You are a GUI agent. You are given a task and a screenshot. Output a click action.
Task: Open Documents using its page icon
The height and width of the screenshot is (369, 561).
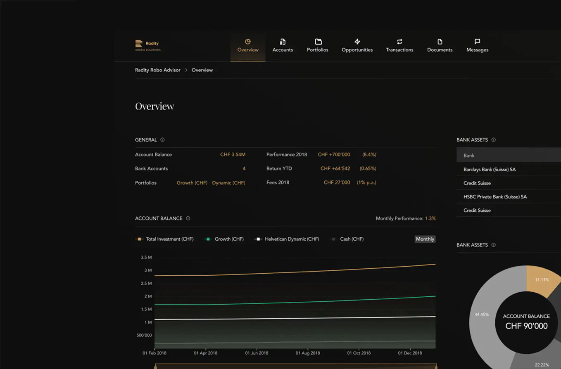click(439, 42)
